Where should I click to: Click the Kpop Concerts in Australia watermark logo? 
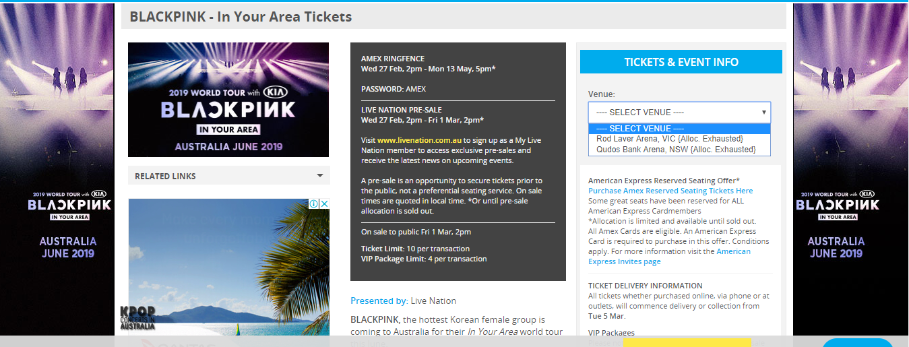(137, 318)
